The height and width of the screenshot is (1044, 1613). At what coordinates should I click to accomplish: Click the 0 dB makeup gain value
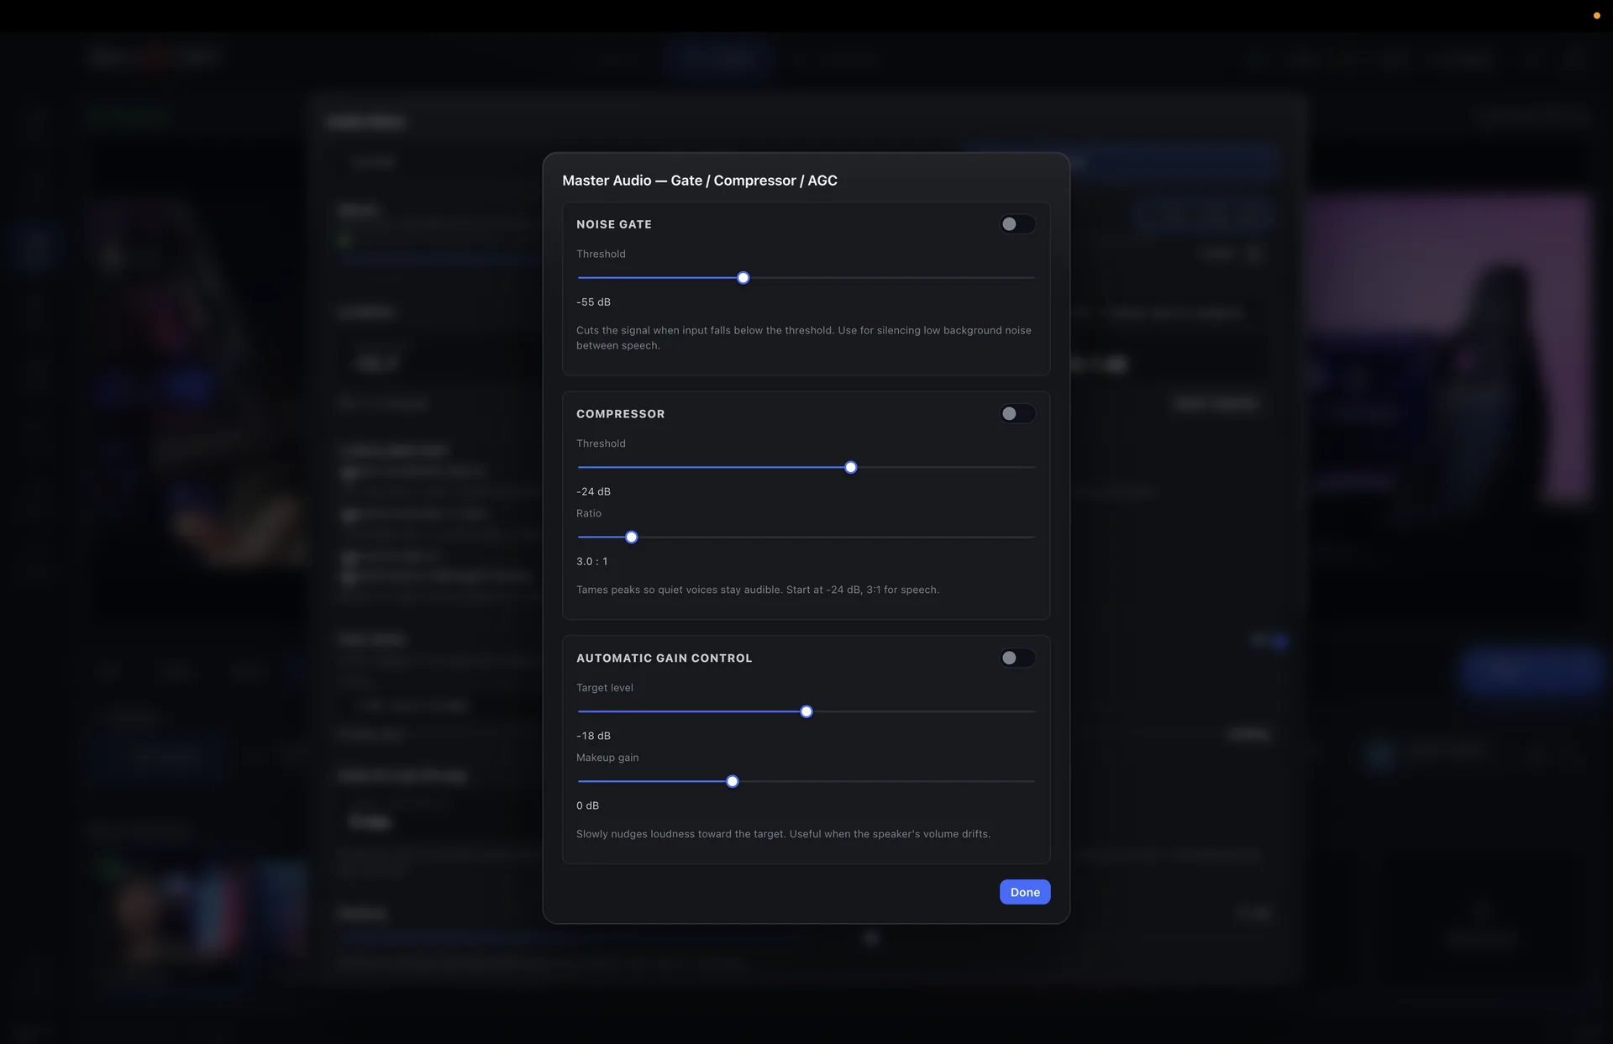click(587, 806)
